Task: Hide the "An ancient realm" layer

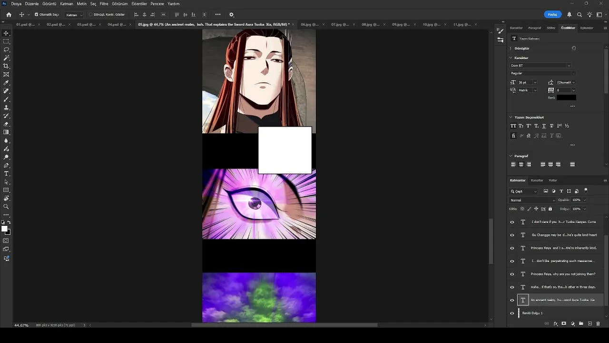Action: pos(512,300)
